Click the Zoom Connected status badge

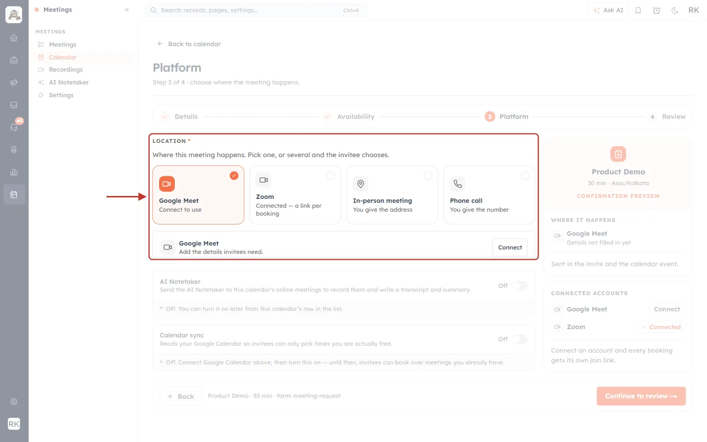pos(661,327)
